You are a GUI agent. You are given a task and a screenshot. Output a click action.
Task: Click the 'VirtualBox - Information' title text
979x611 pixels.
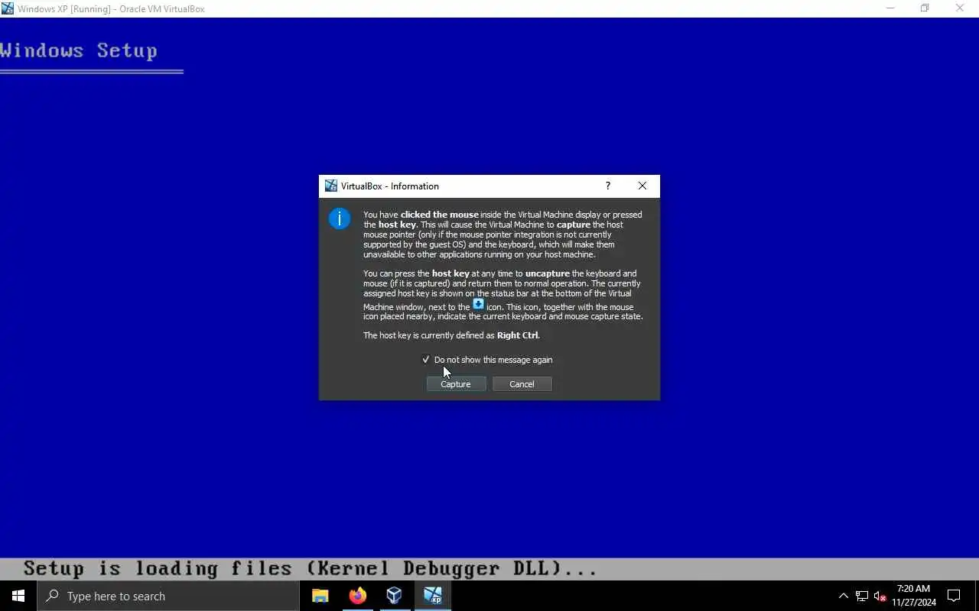(390, 186)
